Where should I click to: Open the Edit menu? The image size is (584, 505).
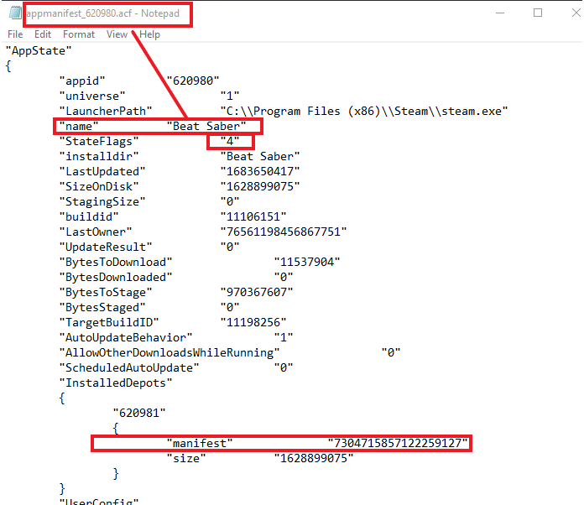43,34
